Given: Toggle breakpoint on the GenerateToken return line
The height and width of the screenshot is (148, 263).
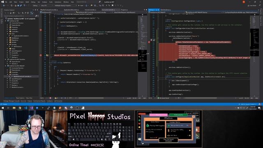Looking at the screenshot, I should pyautogui.click(x=41, y=55).
